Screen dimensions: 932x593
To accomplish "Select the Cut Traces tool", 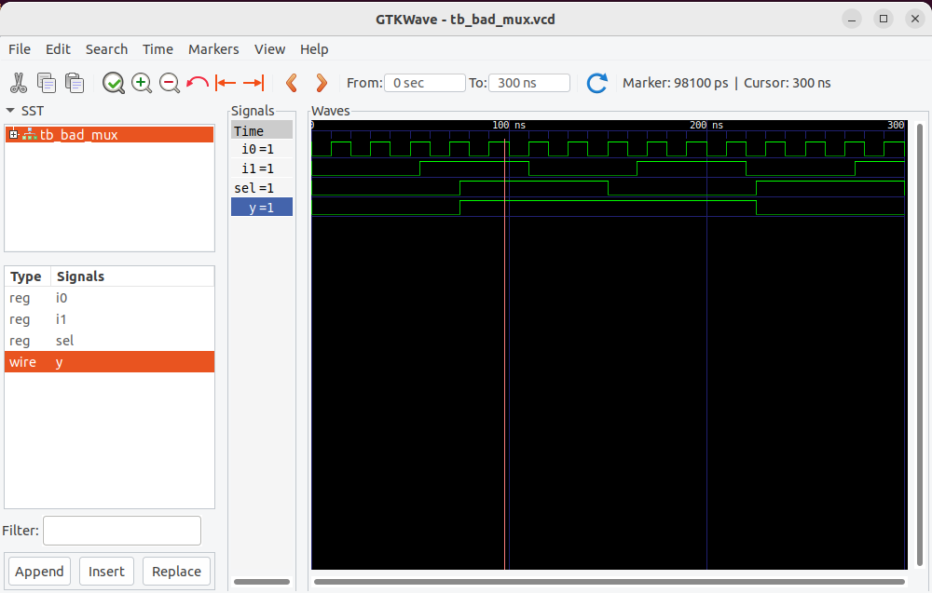I will tap(19, 83).
